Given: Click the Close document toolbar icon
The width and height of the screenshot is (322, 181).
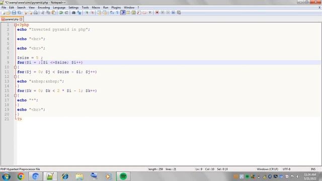Looking at the screenshot, I should click(26, 13).
